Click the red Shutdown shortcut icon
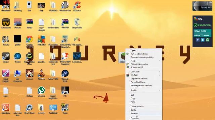Screen dimensions: 215x120 click(6, 108)
